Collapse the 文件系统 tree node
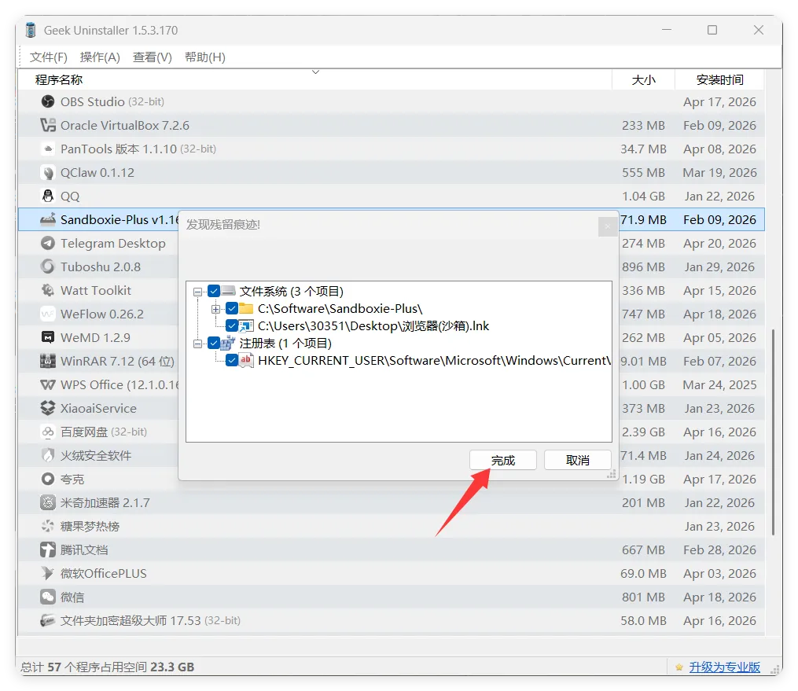Viewport: 798px width, 691px height. click(197, 292)
